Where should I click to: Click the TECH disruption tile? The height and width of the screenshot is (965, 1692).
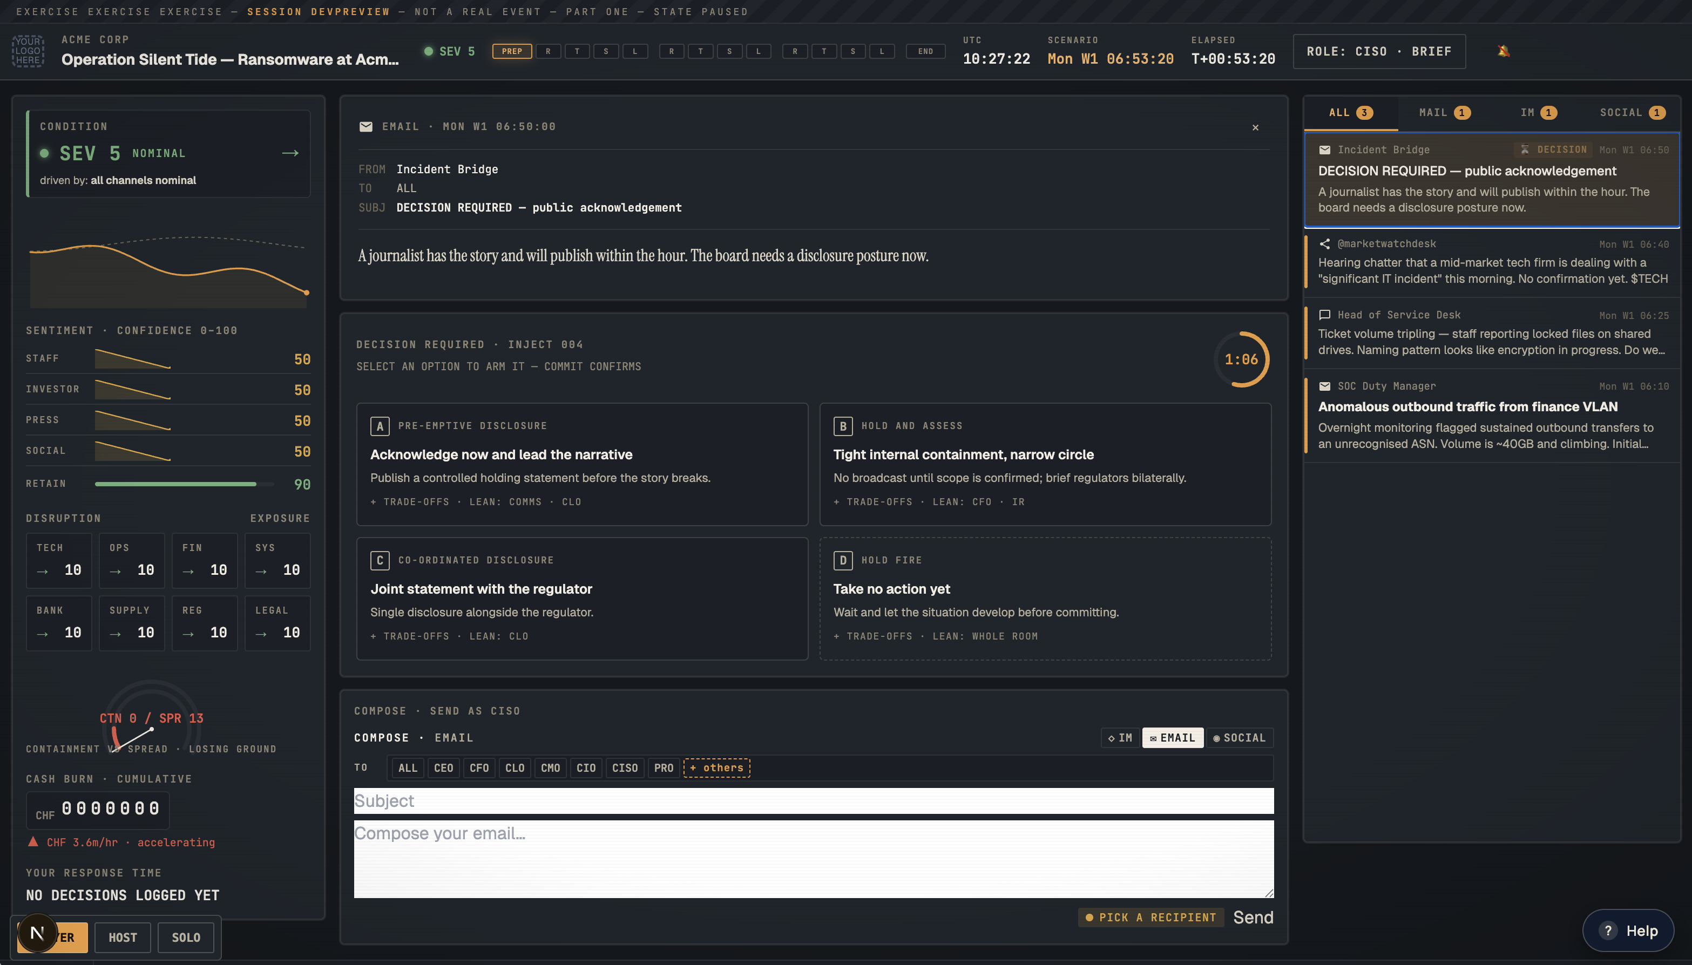[59, 561]
